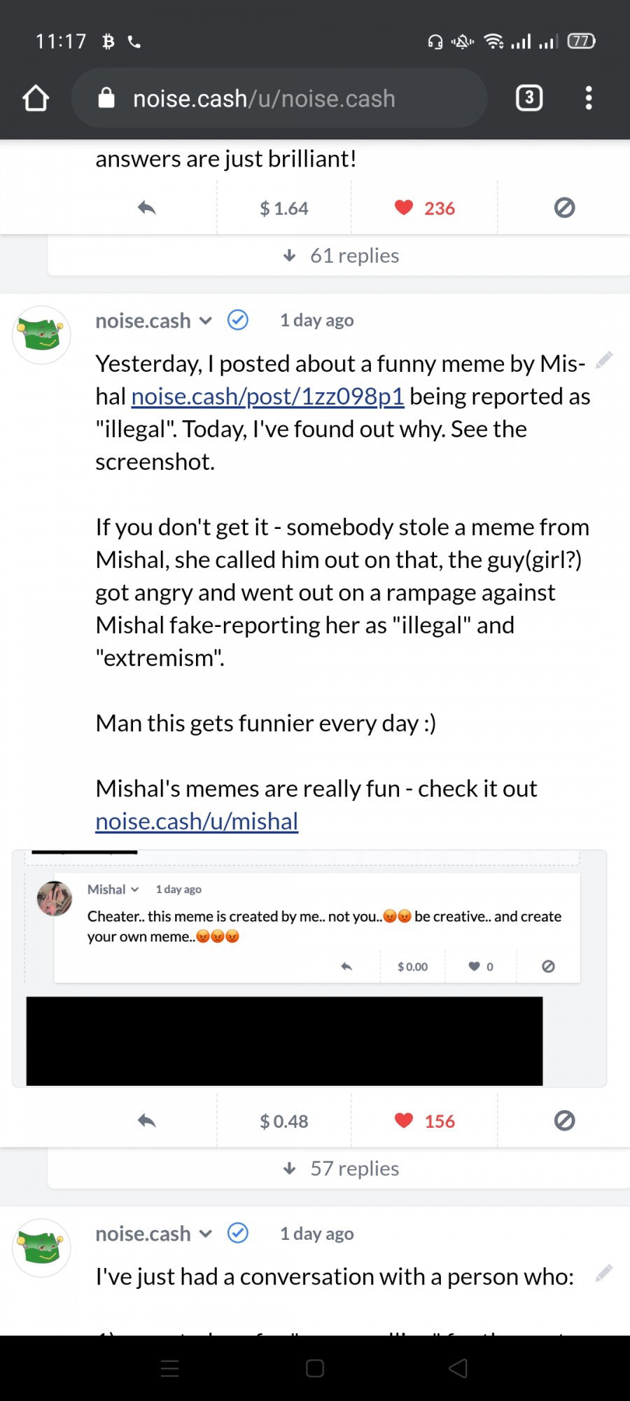Screen dimensions: 630x1401
Task: Tap the Android back navigation button
Action: pos(458,1368)
